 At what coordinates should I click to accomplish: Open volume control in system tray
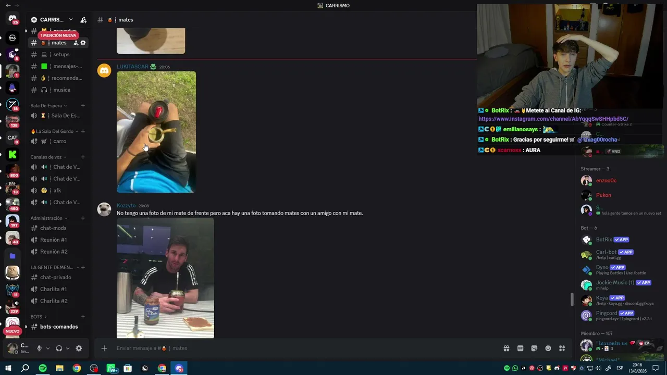pos(599,368)
